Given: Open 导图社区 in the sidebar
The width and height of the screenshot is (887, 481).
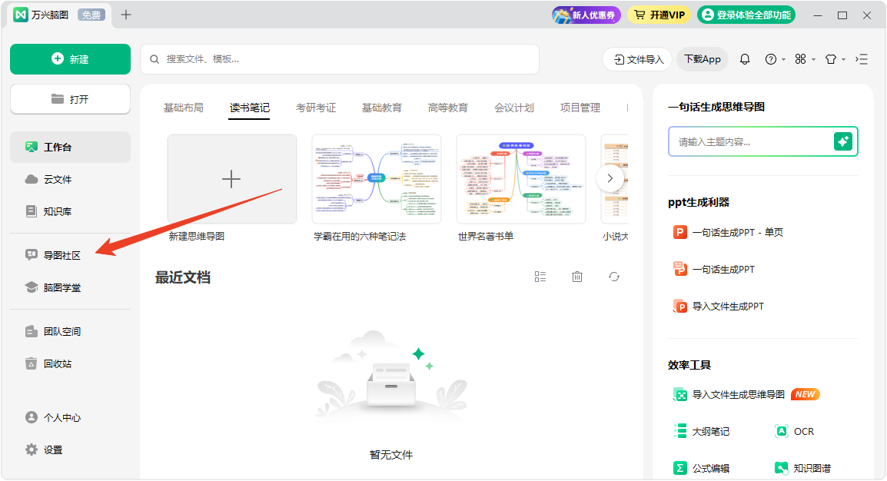Looking at the screenshot, I should point(61,255).
